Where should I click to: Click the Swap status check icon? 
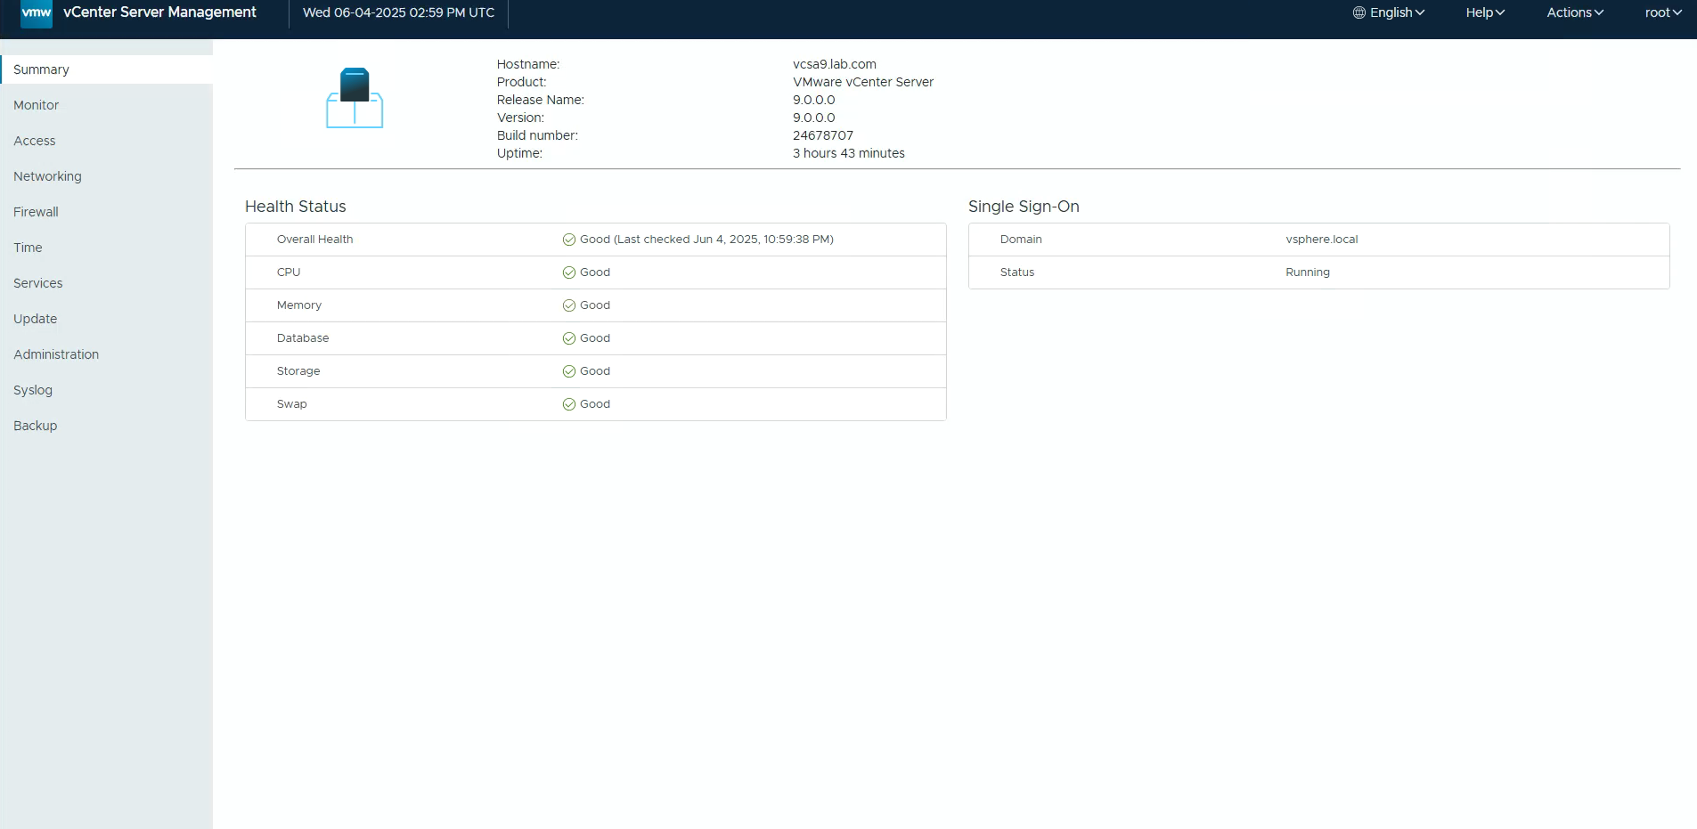(x=568, y=404)
